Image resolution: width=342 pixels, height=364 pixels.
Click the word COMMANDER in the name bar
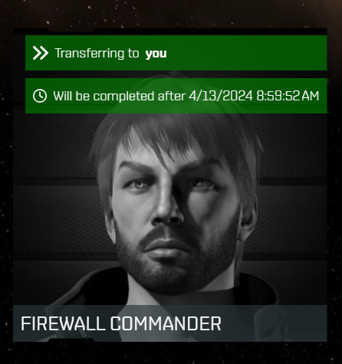(166, 323)
